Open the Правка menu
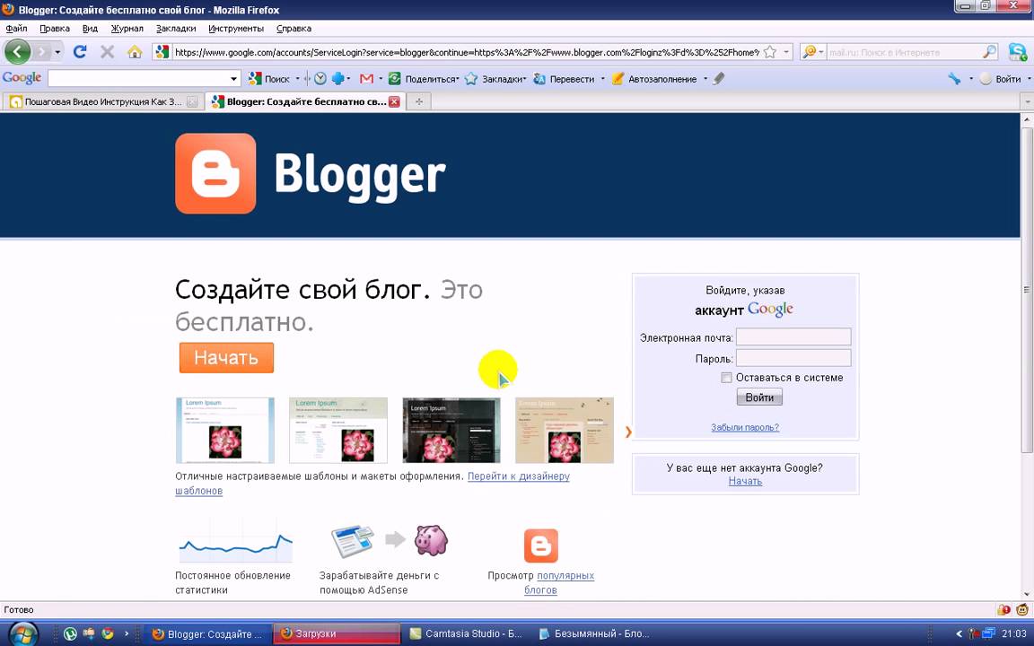1034x646 pixels. [55, 29]
